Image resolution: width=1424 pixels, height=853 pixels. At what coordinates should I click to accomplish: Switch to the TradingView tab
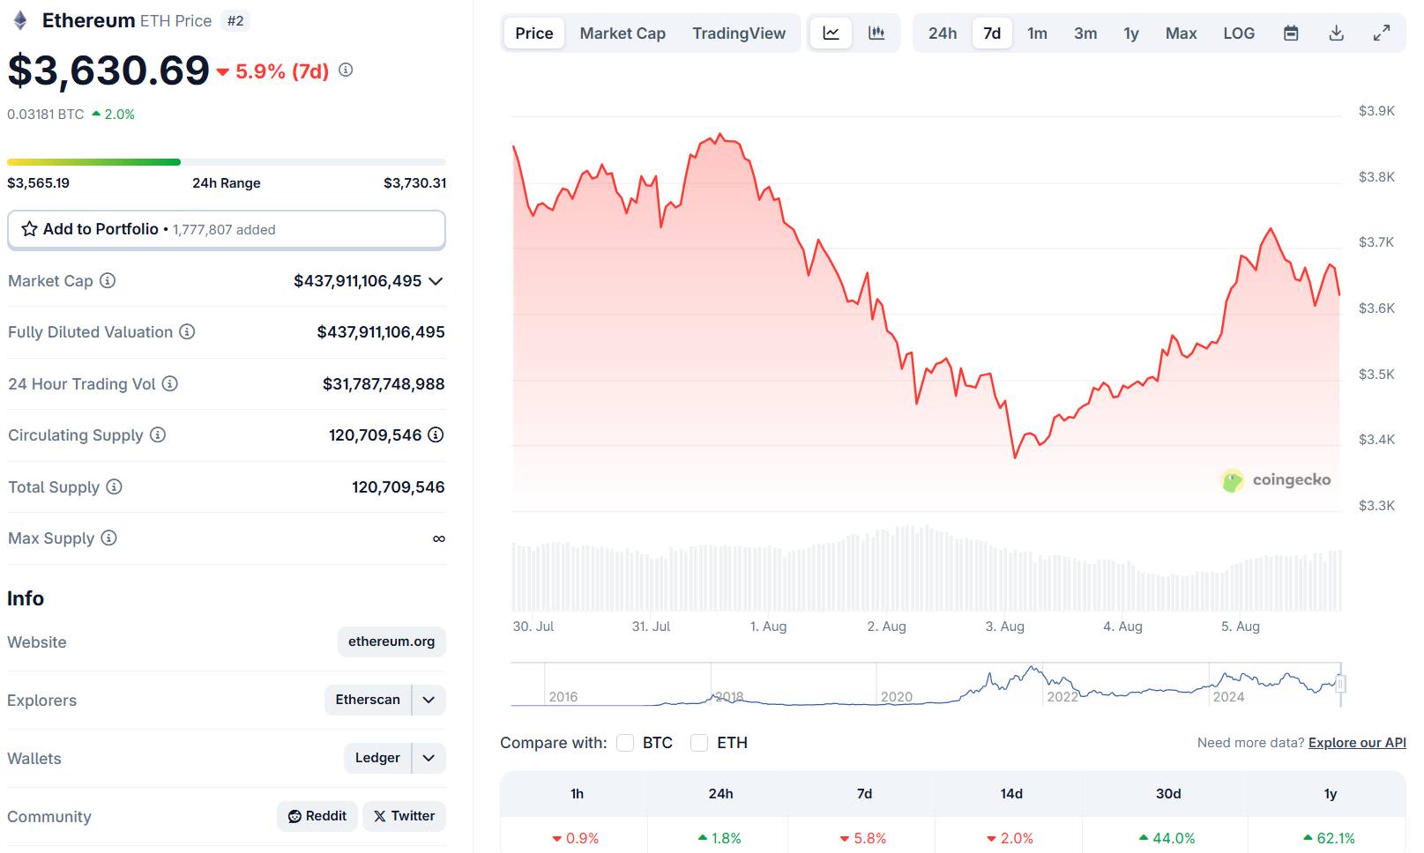[739, 33]
